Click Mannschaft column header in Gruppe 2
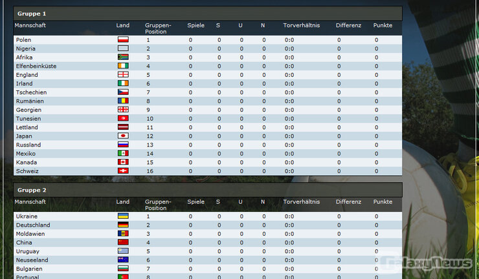479x279 pixels. [30, 202]
